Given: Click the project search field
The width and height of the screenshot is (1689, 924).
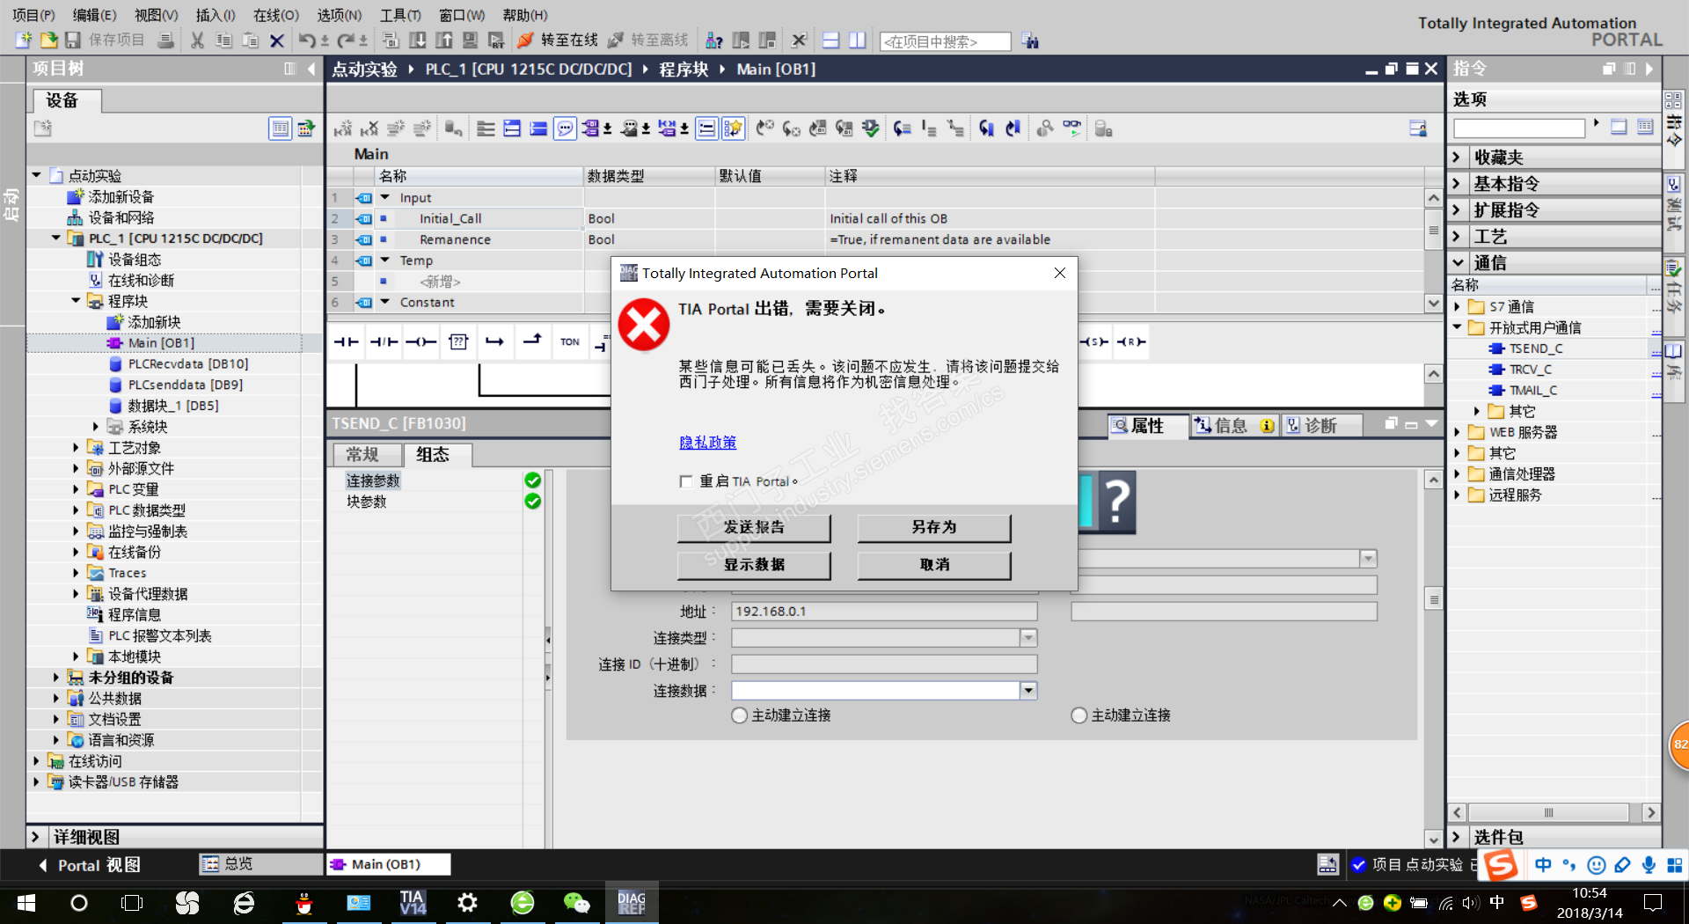Looking at the screenshot, I should tap(946, 41).
